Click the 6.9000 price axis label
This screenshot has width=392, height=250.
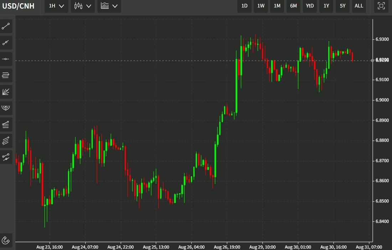pyautogui.click(x=382, y=100)
